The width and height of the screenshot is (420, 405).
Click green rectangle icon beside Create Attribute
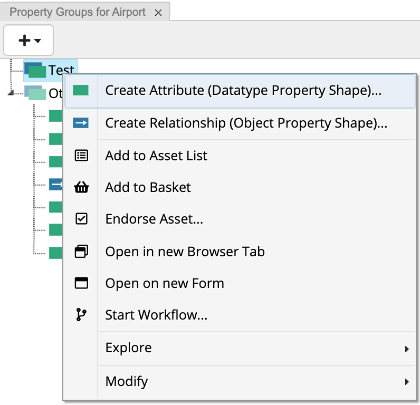[x=81, y=90]
